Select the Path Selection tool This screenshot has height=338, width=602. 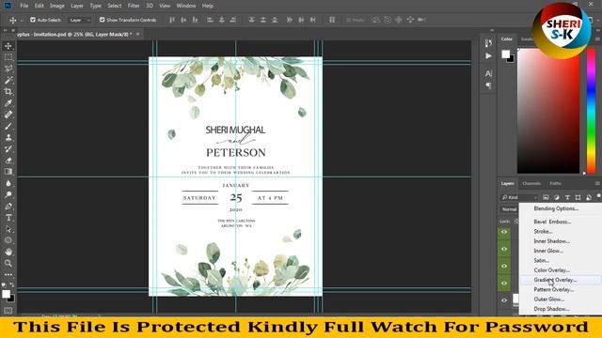click(x=8, y=229)
